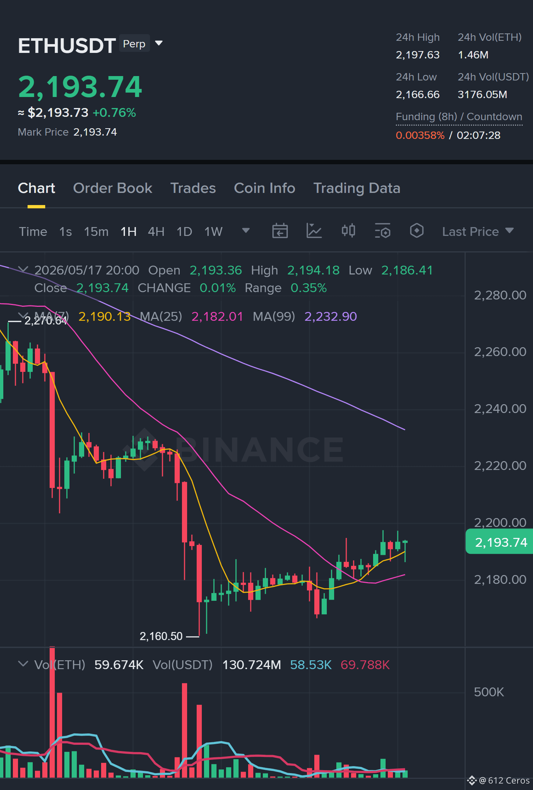Select the 4H timeframe
Screen dimensions: 533x790
pyautogui.click(x=156, y=231)
